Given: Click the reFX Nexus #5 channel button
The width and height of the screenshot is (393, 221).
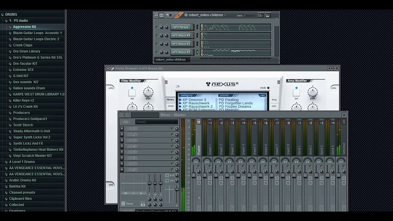Looking at the screenshot, I should (x=181, y=52).
